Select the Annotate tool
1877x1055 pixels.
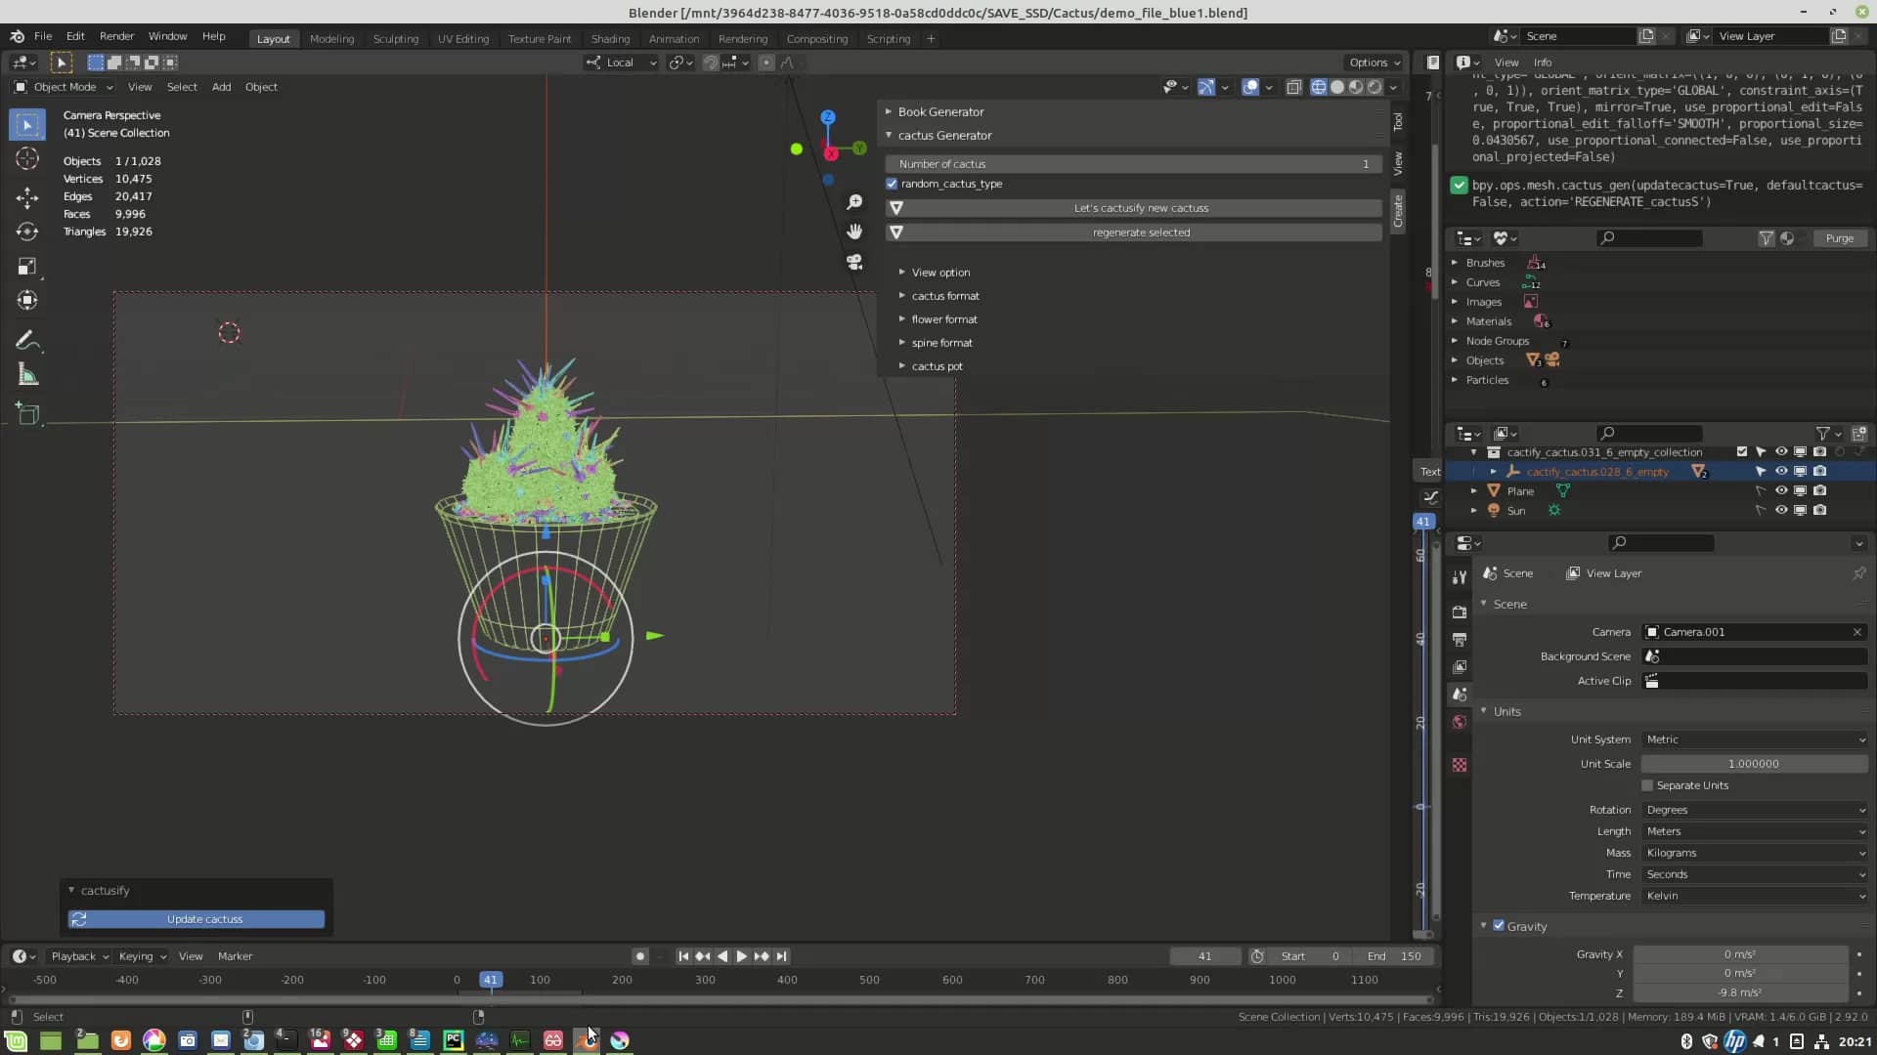pyautogui.click(x=27, y=340)
